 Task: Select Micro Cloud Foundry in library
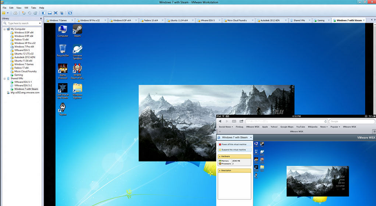pyautogui.click(x=25, y=71)
